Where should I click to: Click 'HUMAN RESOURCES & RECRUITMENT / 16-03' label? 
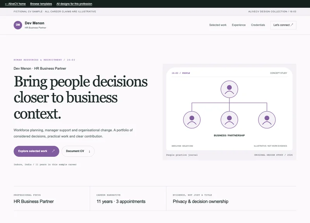(x=44, y=60)
